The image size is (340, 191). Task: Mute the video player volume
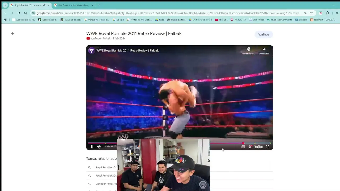99,147
